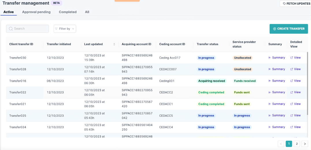Open detailed View for Transfer022

(x=295, y=92)
